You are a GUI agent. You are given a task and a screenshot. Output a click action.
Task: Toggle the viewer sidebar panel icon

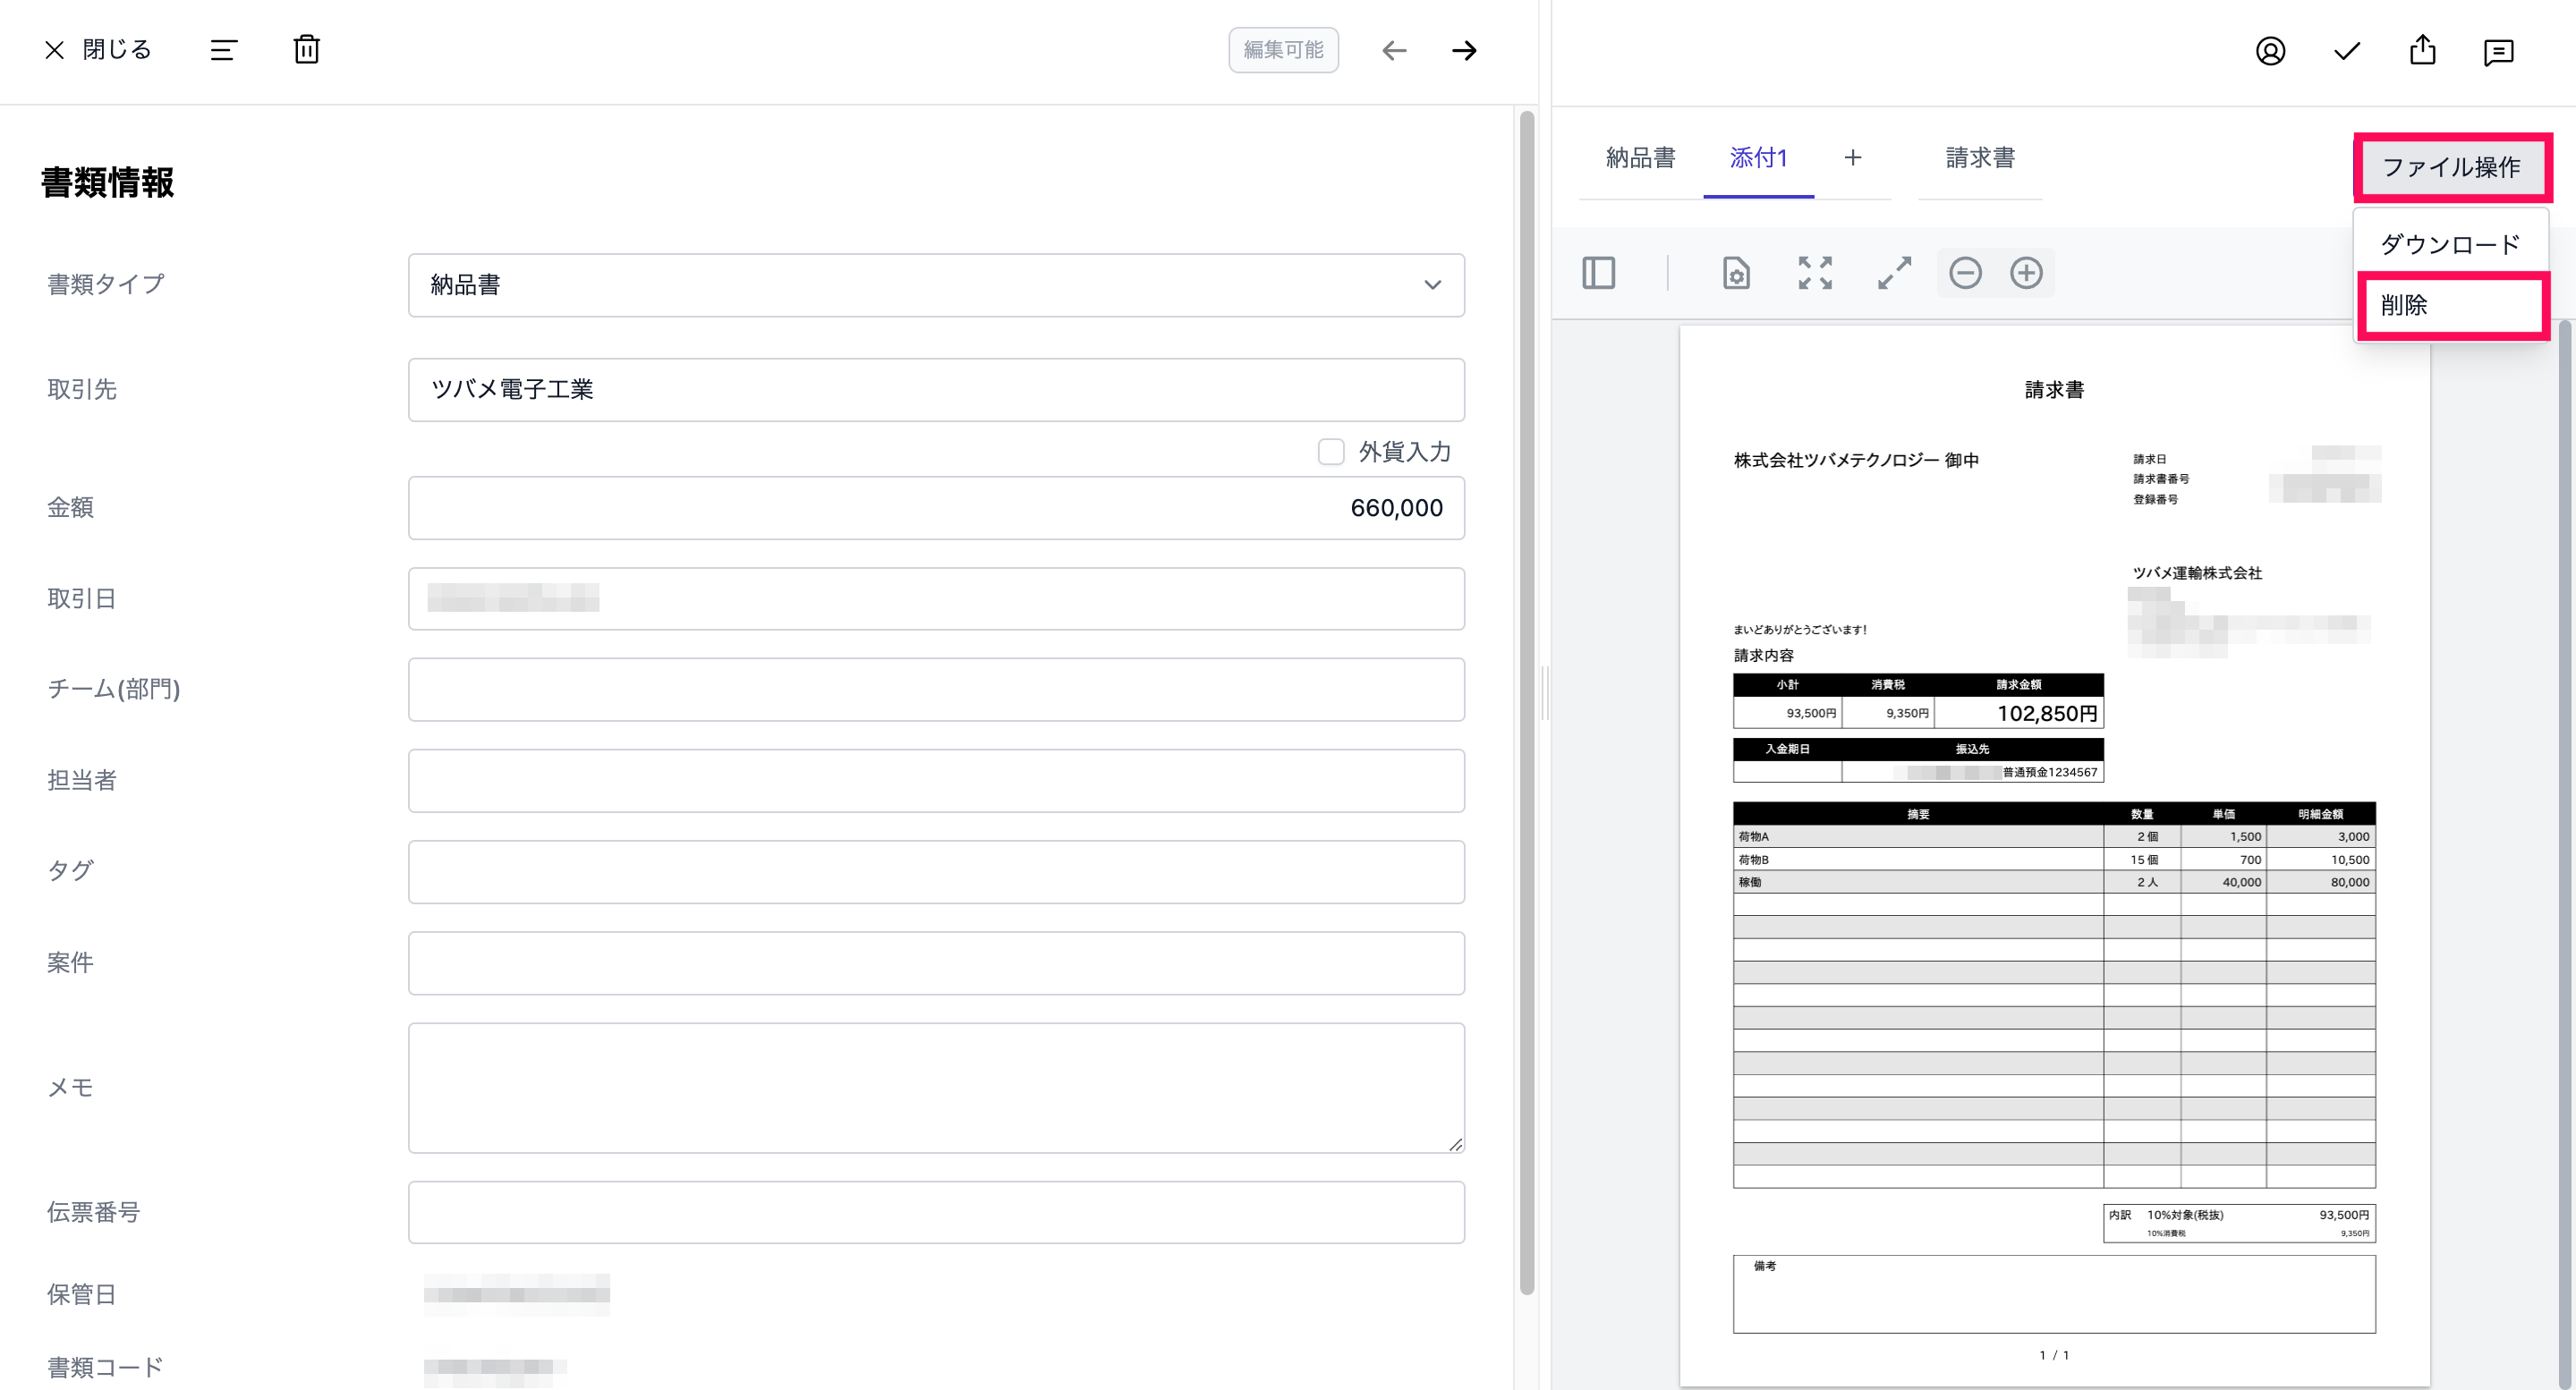[x=1599, y=273]
